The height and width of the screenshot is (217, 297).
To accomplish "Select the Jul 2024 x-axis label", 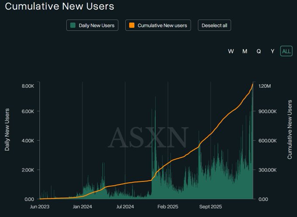I will (x=125, y=206).
